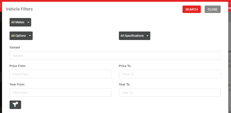Click the Year From label text
The height and width of the screenshot is (113, 231).
tap(17, 84)
